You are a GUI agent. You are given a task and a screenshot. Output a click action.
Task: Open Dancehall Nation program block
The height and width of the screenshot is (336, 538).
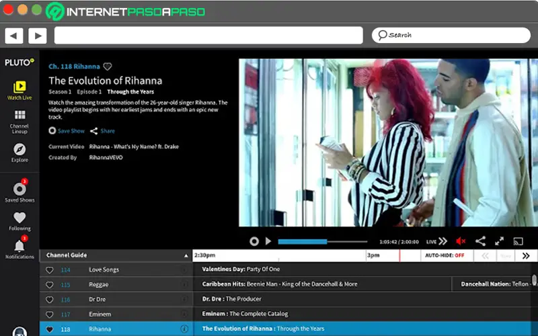492,284
